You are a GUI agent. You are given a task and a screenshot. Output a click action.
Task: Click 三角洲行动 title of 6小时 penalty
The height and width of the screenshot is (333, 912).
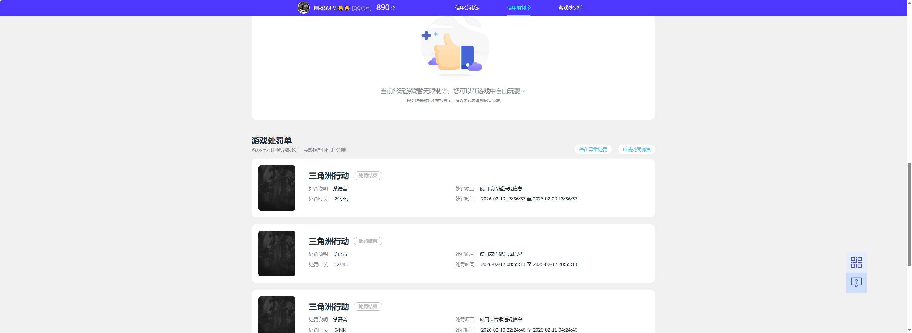click(x=329, y=306)
